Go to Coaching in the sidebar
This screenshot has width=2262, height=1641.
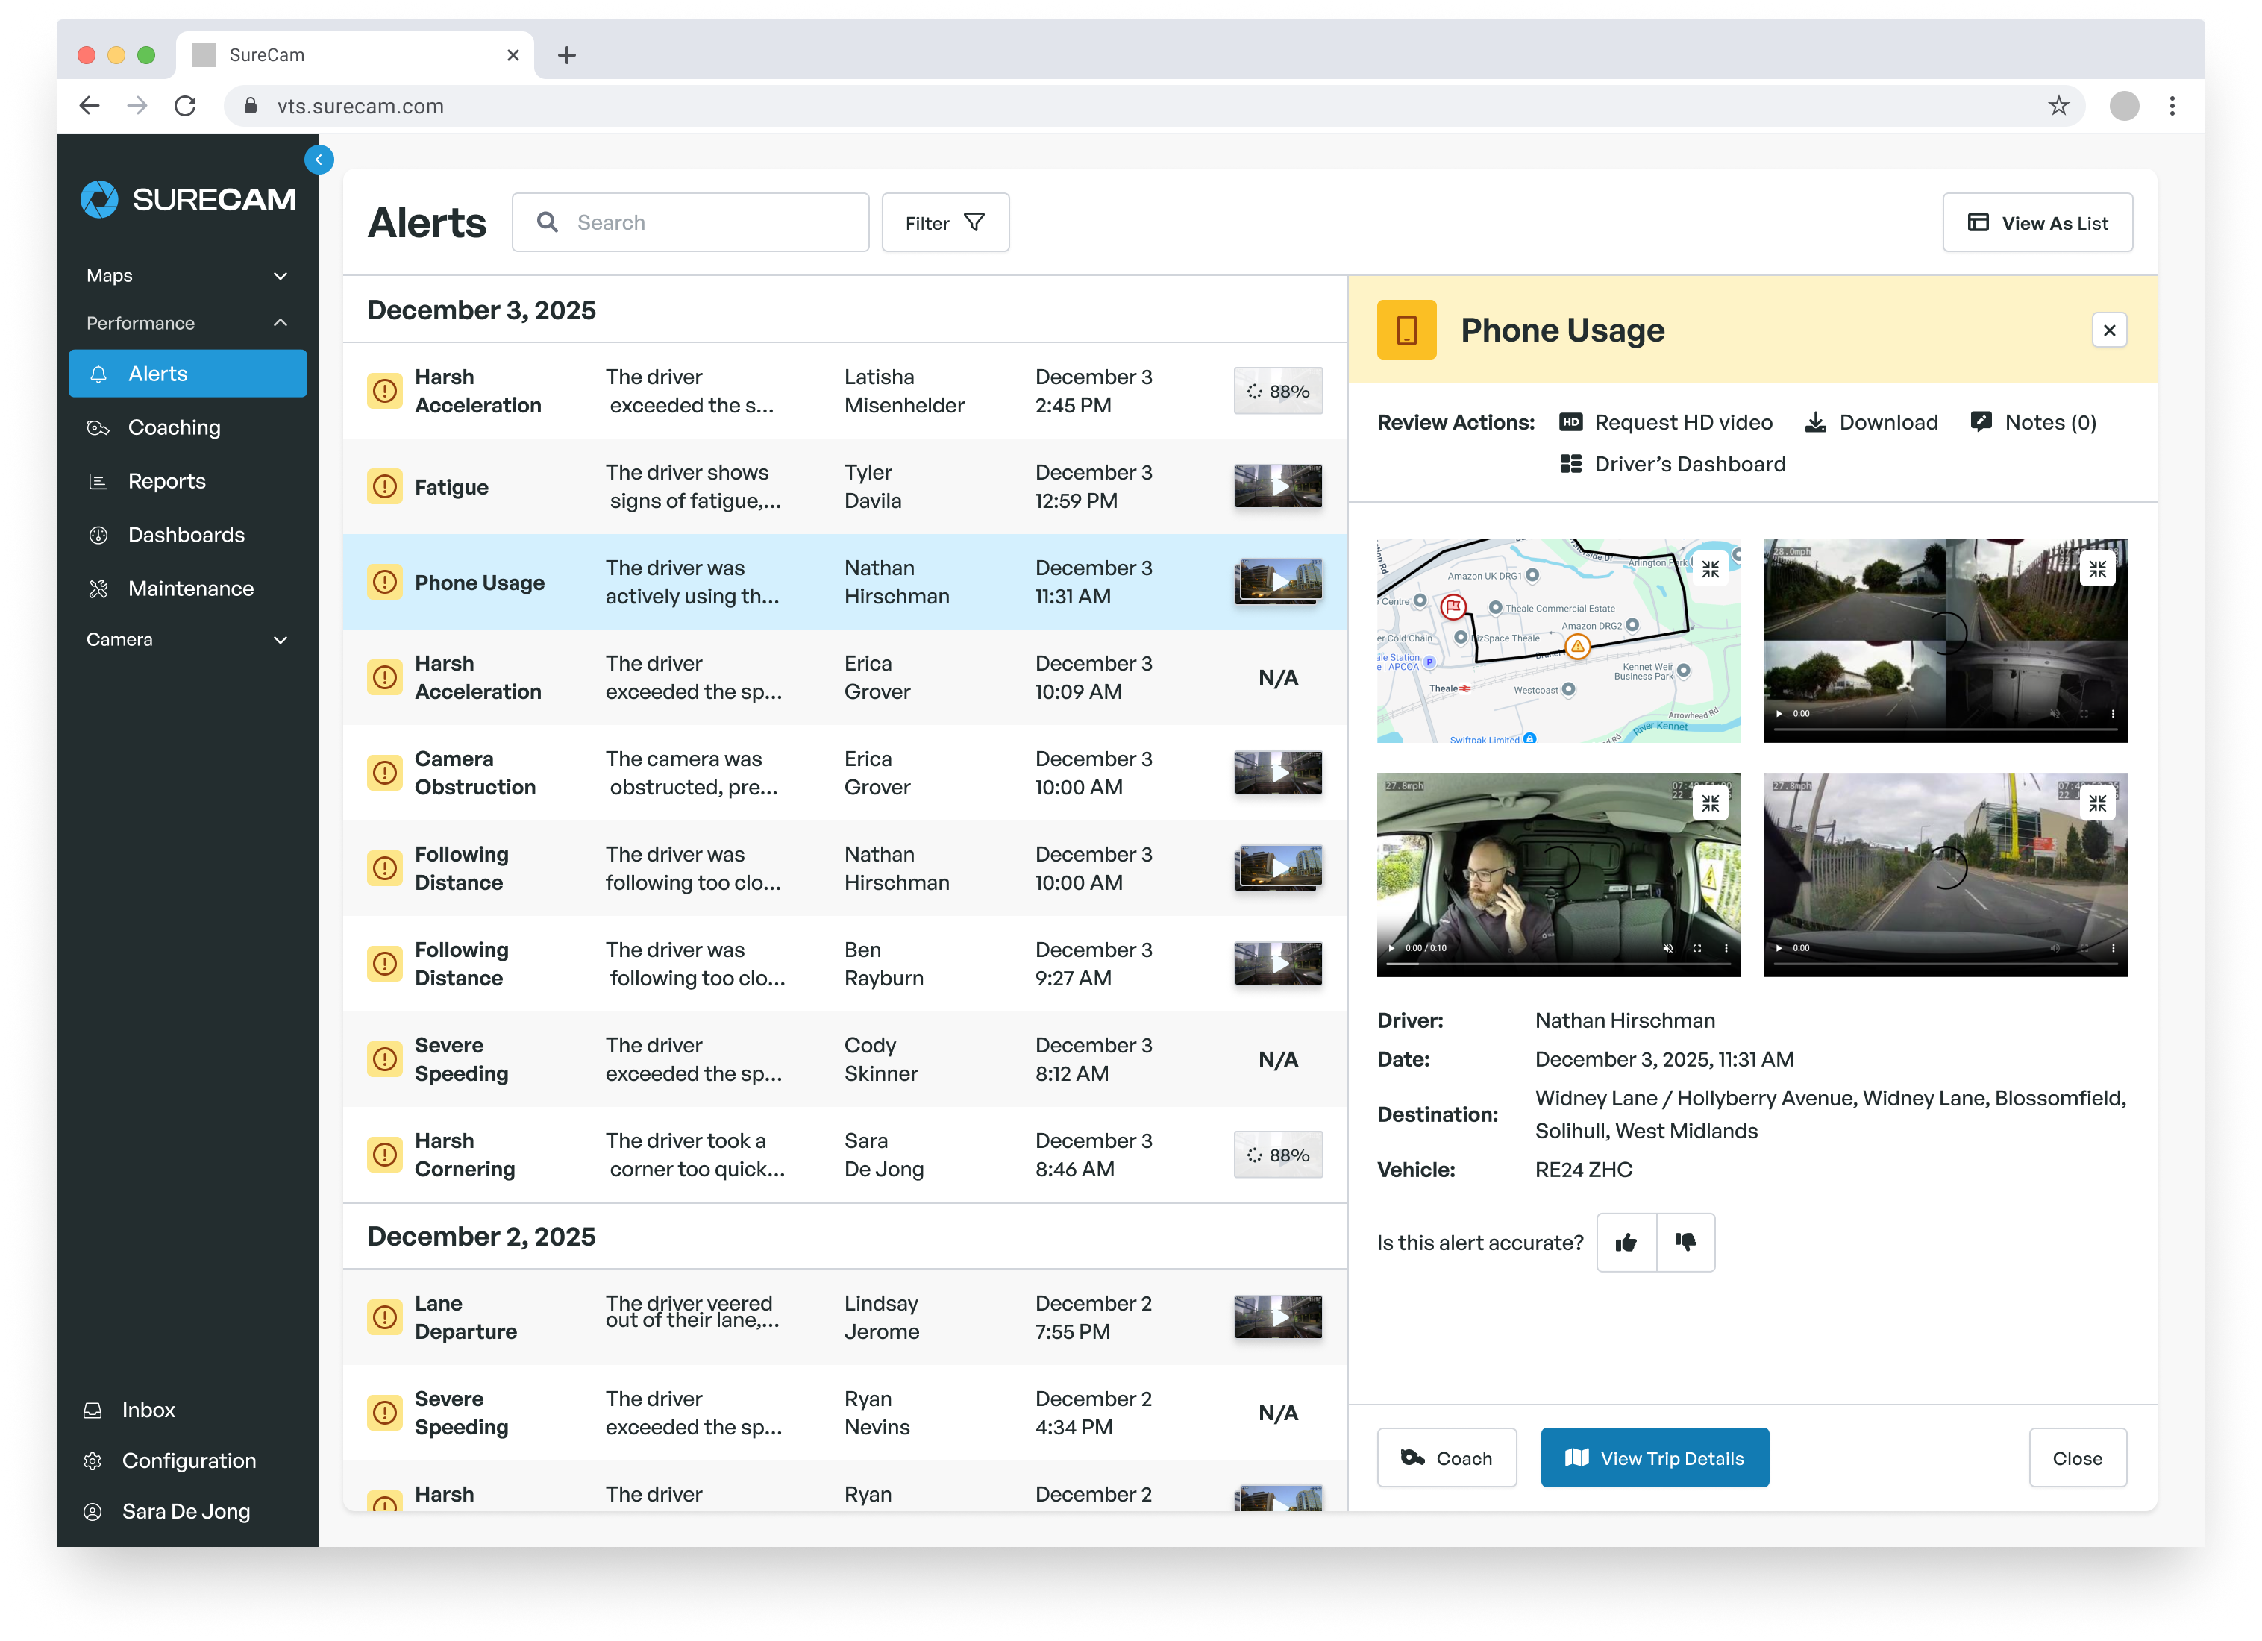coord(175,427)
